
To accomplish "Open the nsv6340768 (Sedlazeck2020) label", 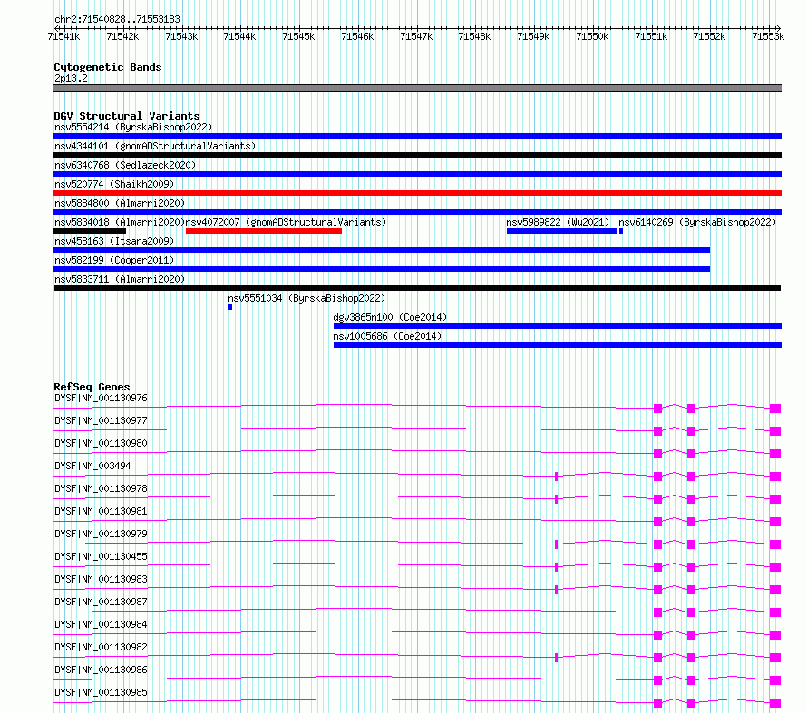I will tap(125, 165).
